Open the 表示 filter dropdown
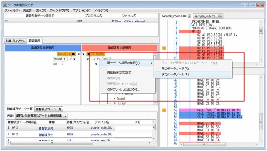 pos(41,116)
